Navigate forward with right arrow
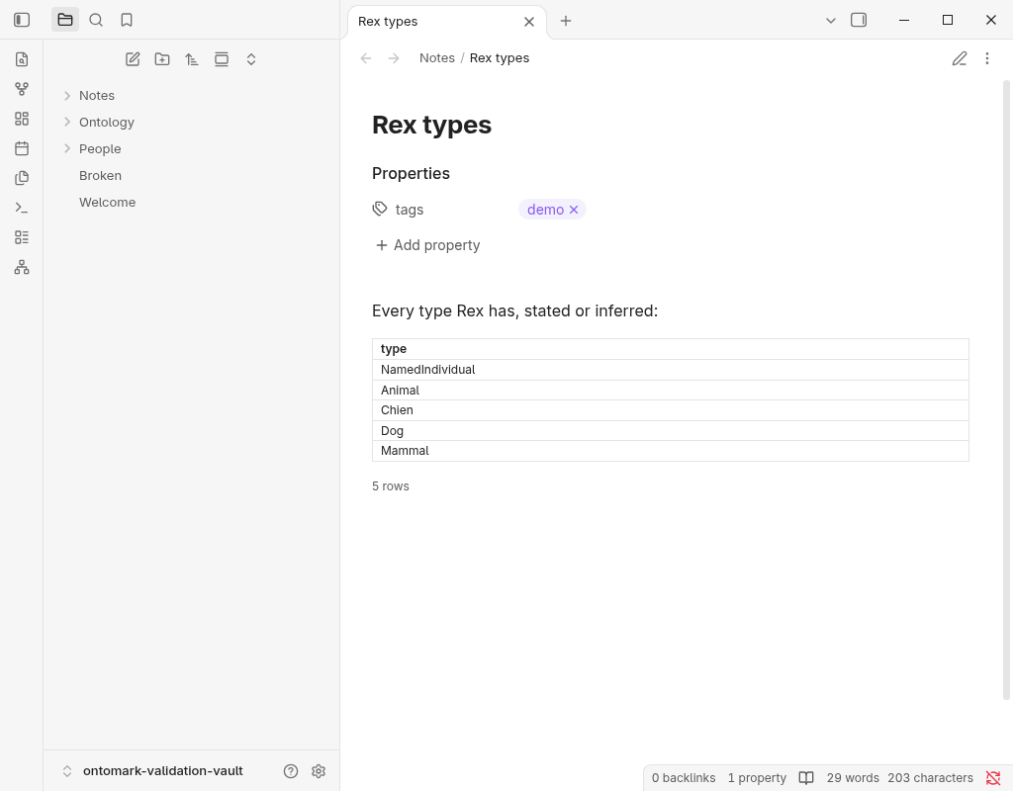The height and width of the screenshot is (791, 1013). click(394, 58)
